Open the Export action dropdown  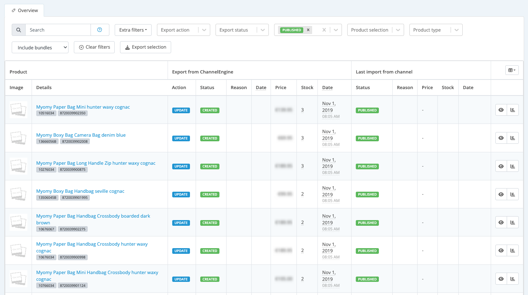pyautogui.click(x=183, y=30)
